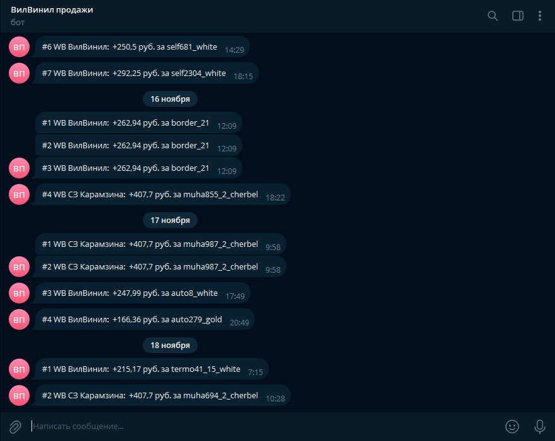Screen dimensions: 555x441
Task: Click the 18 ноября date badge
Action: 170,345
